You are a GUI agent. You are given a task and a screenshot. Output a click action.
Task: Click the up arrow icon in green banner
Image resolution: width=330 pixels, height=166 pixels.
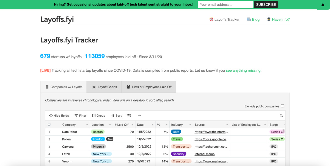323,5
